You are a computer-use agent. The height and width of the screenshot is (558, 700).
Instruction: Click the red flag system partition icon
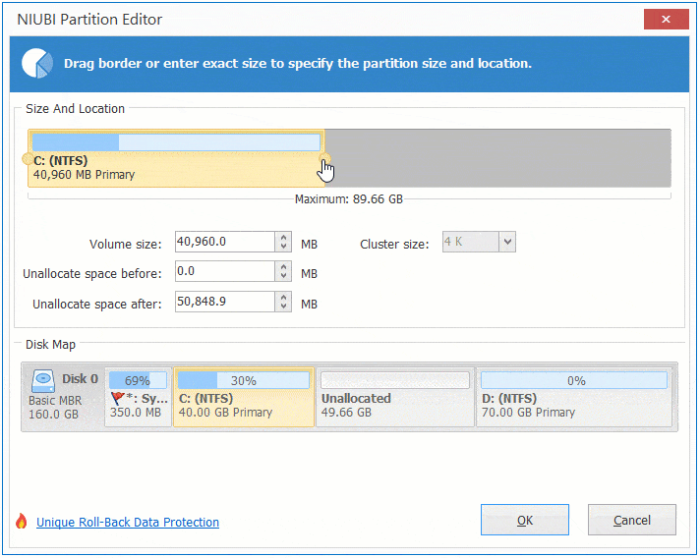tap(118, 399)
